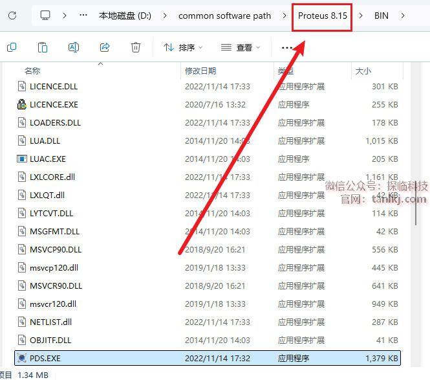Click the This PC monitor icon
The height and width of the screenshot is (380, 430).
coord(45,16)
